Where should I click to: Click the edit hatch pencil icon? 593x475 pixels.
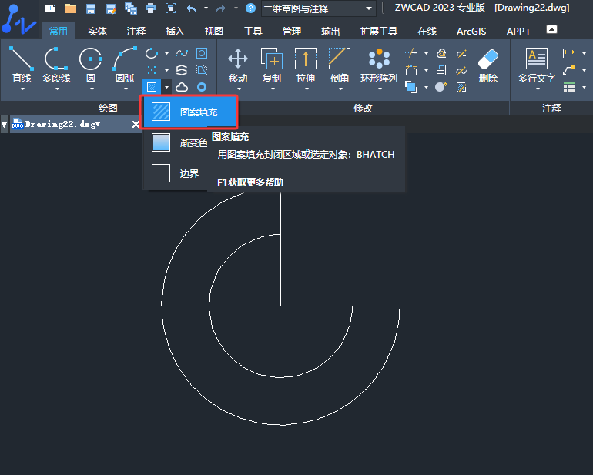coord(461,87)
